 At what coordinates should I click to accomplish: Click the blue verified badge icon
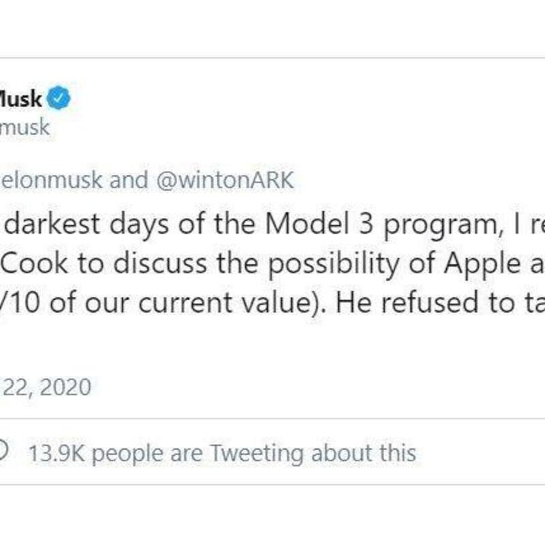[x=59, y=98]
